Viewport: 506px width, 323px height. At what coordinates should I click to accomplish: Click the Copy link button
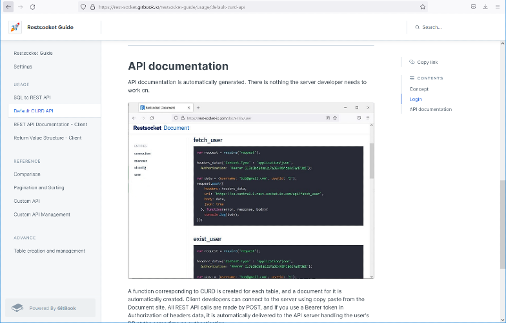427,62
